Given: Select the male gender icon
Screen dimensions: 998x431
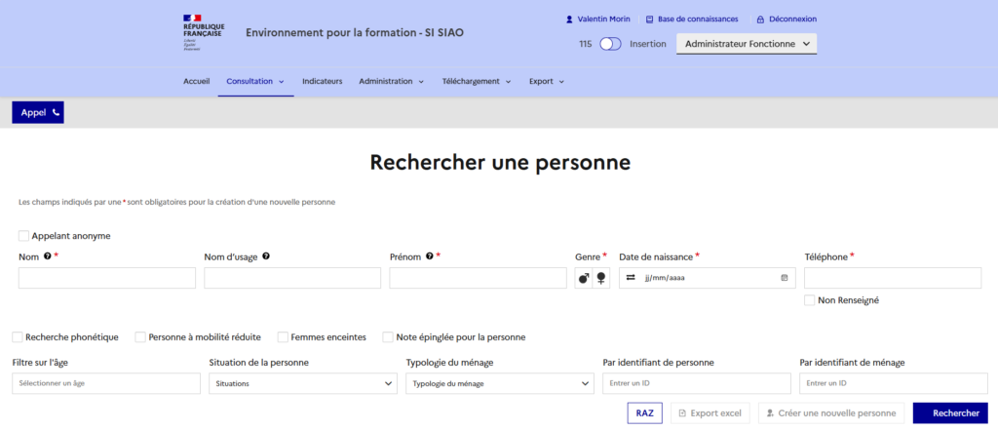Looking at the screenshot, I should [584, 278].
